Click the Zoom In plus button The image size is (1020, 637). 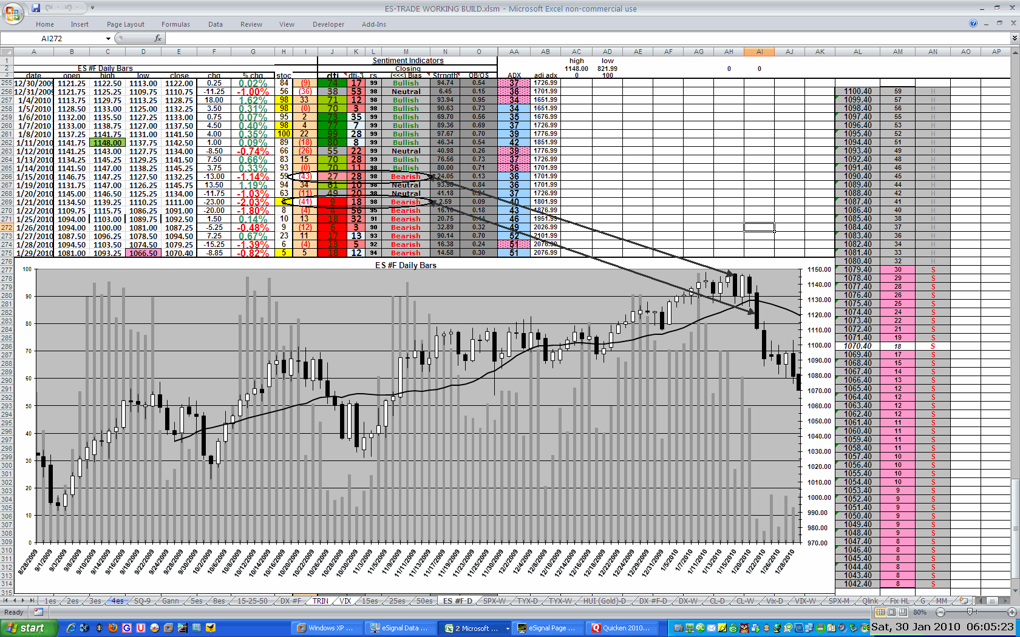[x=1011, y=612]
